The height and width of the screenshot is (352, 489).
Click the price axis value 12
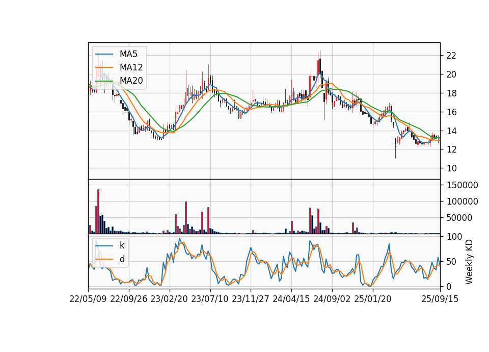[x=451, y=149]
